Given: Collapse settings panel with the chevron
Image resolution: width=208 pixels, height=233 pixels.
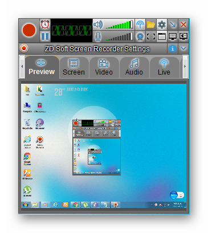Looking at the screenshot, I should tap(183, 48).
